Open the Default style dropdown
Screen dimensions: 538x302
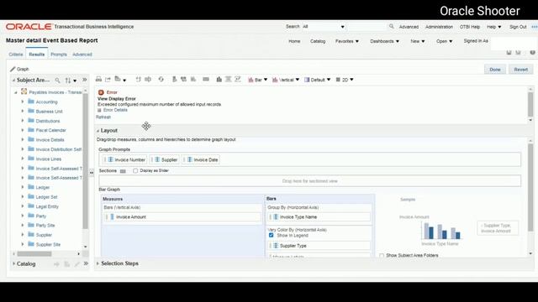(318, 80)
